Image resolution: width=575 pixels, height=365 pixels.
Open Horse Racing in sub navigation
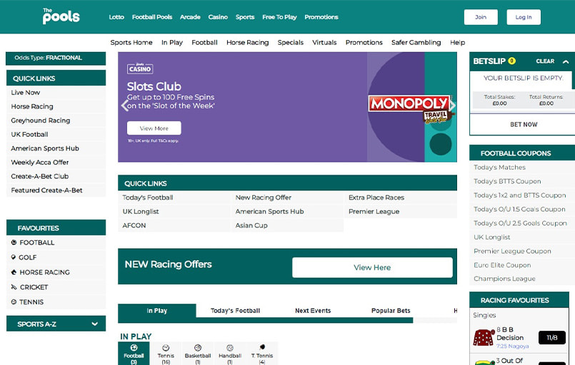pyautogui.click(x=248, y=43)
